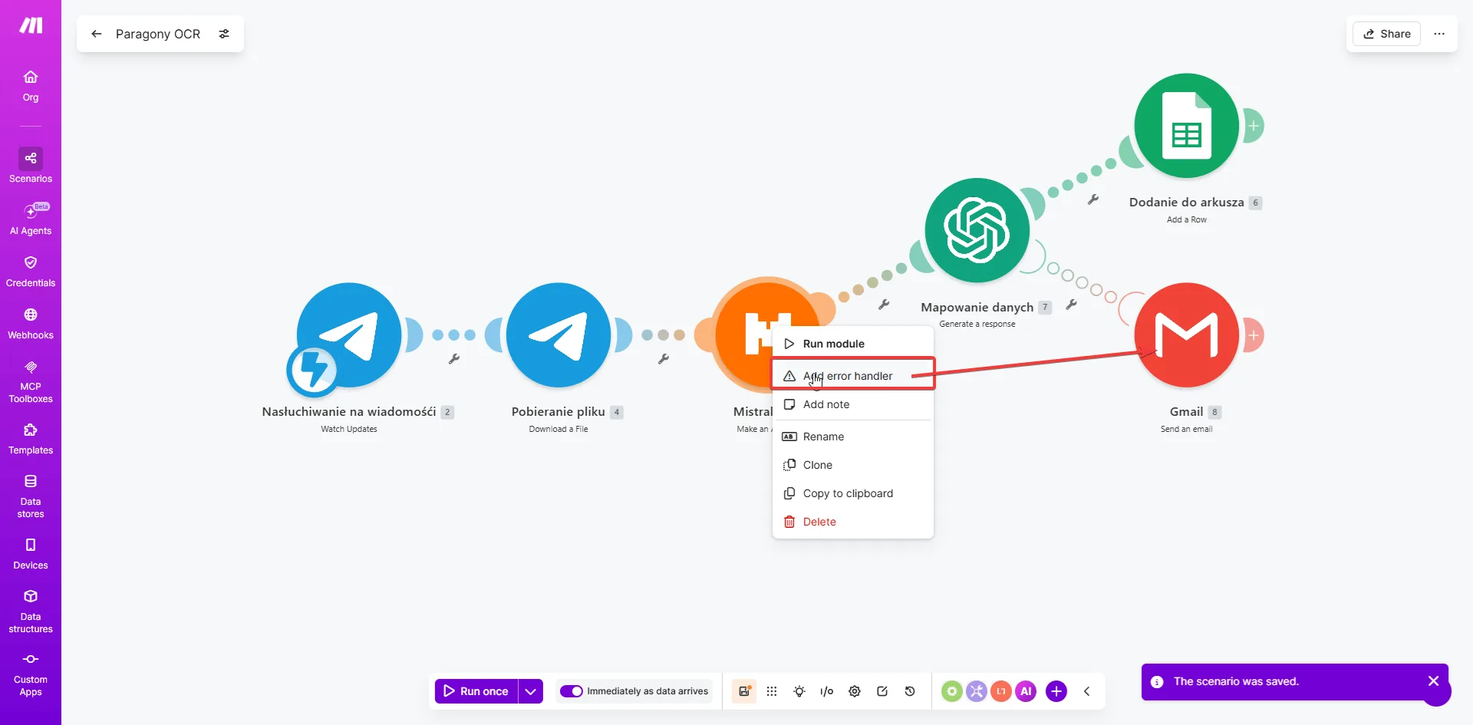Open Credentials in sidebar
This screenshot has width=1473, height=725.
point(31,272)
